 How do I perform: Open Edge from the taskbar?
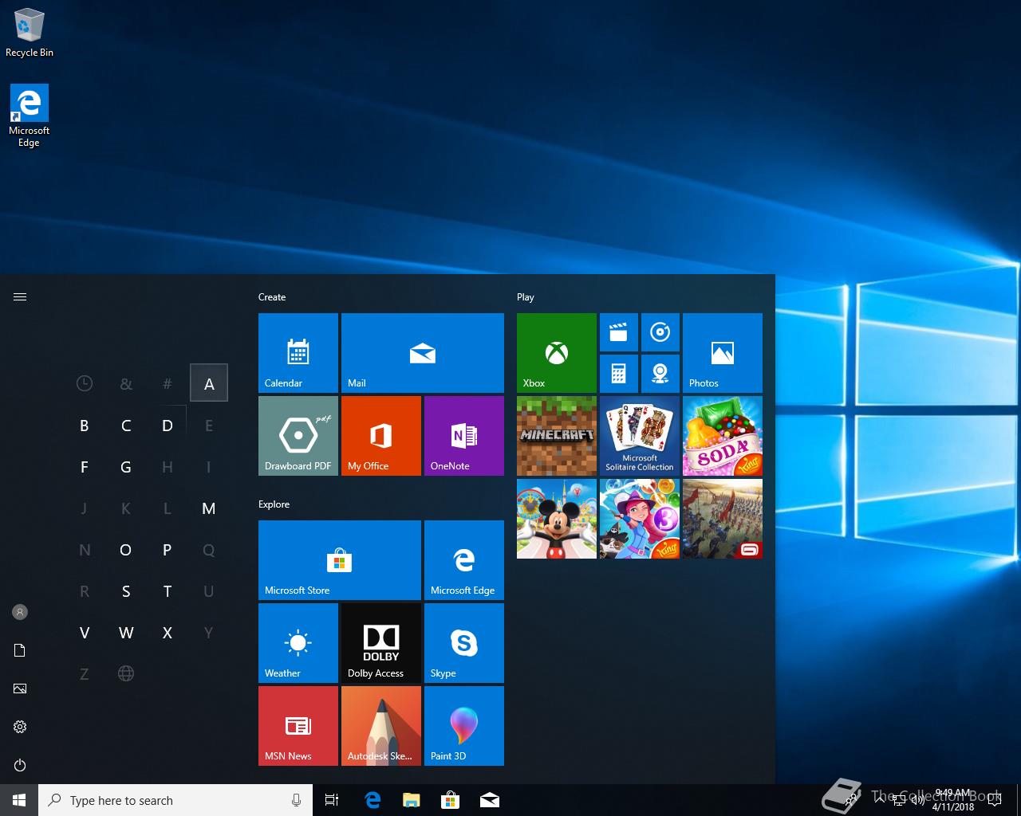coord(373,800)
